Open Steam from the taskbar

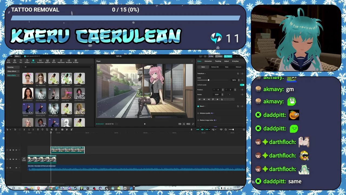pyautogui.click(x=75, y=188)
